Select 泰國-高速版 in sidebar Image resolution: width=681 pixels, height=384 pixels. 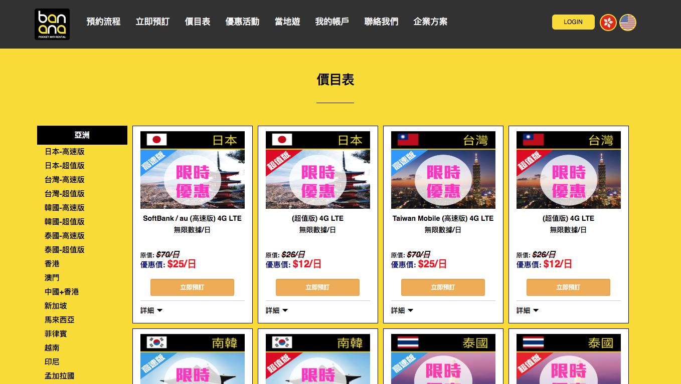coord(65,236)
